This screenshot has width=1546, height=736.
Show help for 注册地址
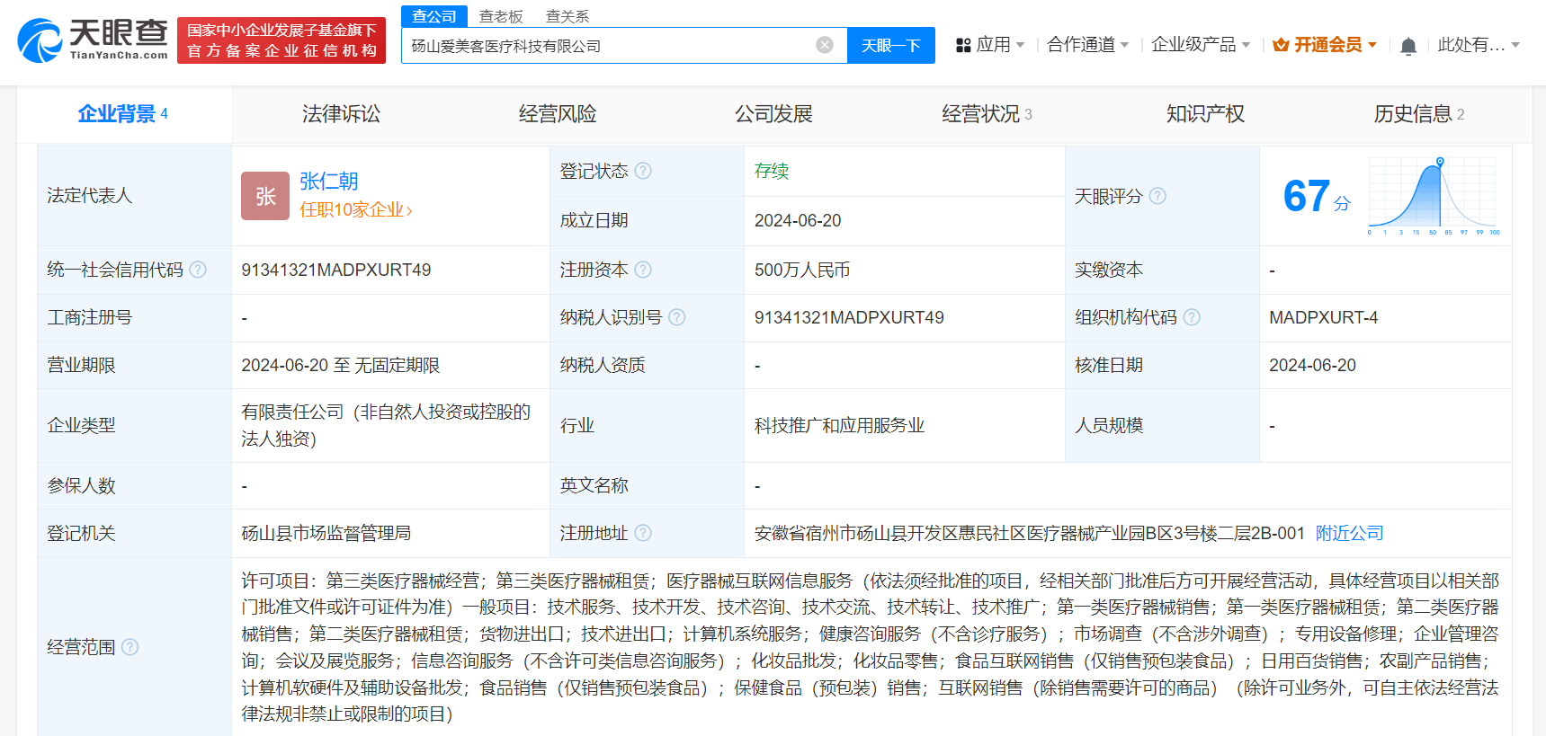click(x=643, y=533)
